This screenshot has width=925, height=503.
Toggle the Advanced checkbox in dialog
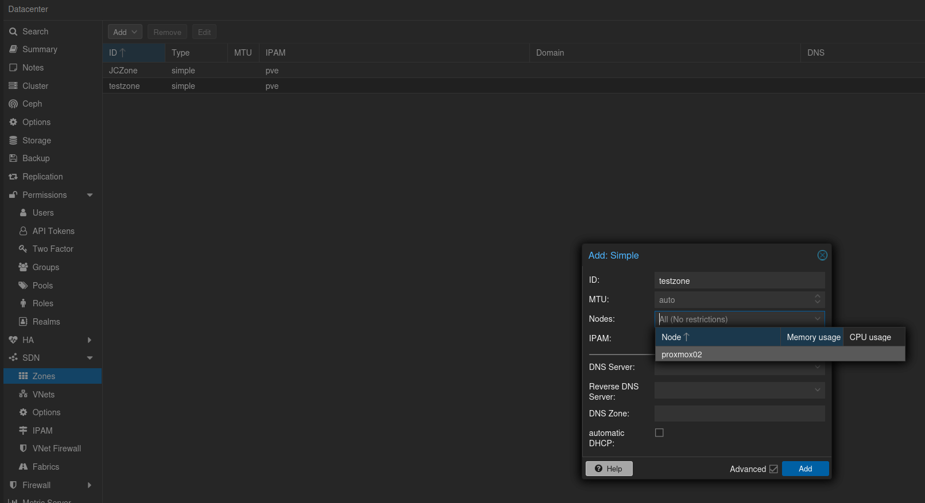click(x=773, y=469)
